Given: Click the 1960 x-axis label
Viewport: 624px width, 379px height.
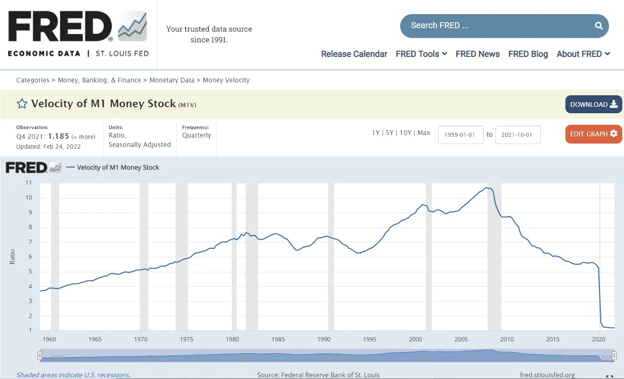Looking at the screenshot, I should click(x=49, y=339).
